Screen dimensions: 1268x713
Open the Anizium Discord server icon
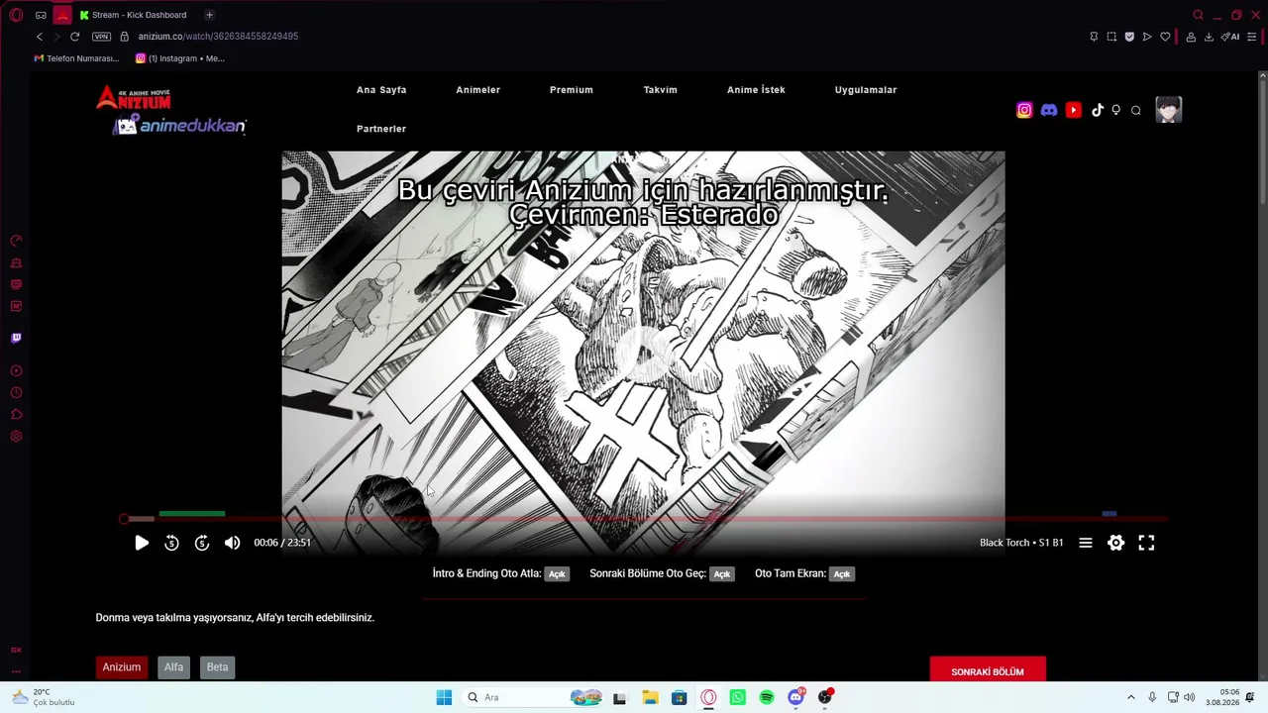[x=1049, y=110]
